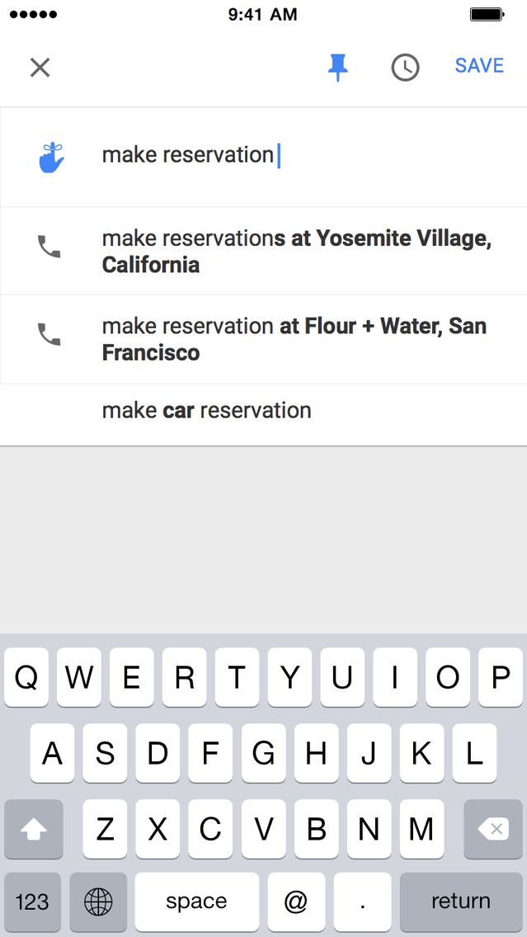This screenshot has width=527, height=937.
Task: Tap the @ key
Action: pos(295,902)
